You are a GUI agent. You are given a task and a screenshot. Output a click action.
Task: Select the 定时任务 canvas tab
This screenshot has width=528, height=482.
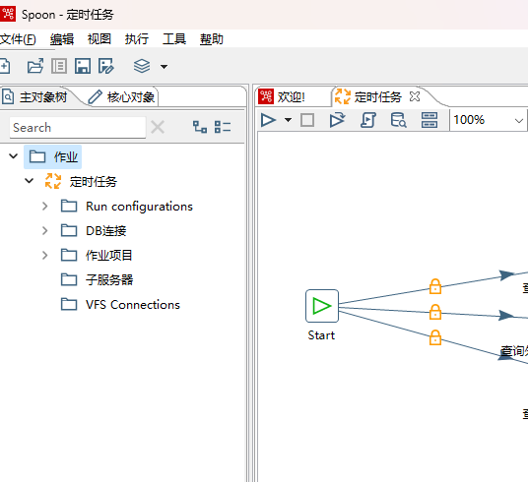point(377,97)
